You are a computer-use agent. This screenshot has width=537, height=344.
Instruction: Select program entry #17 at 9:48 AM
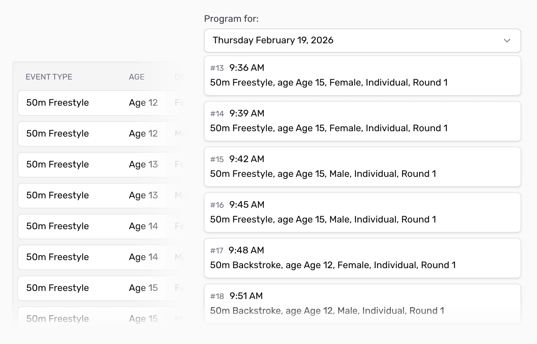[362, 258]
